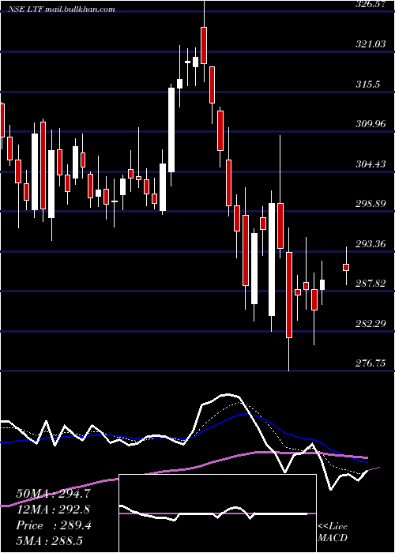
Task: Click the tall red candle at the chart peak
Action: tap(204, 45)
